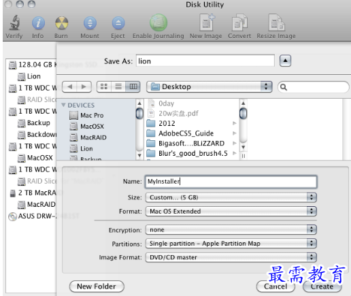This screenshot has height=296, width=351.
Task: Click the Cancel button
Action: 275,286
